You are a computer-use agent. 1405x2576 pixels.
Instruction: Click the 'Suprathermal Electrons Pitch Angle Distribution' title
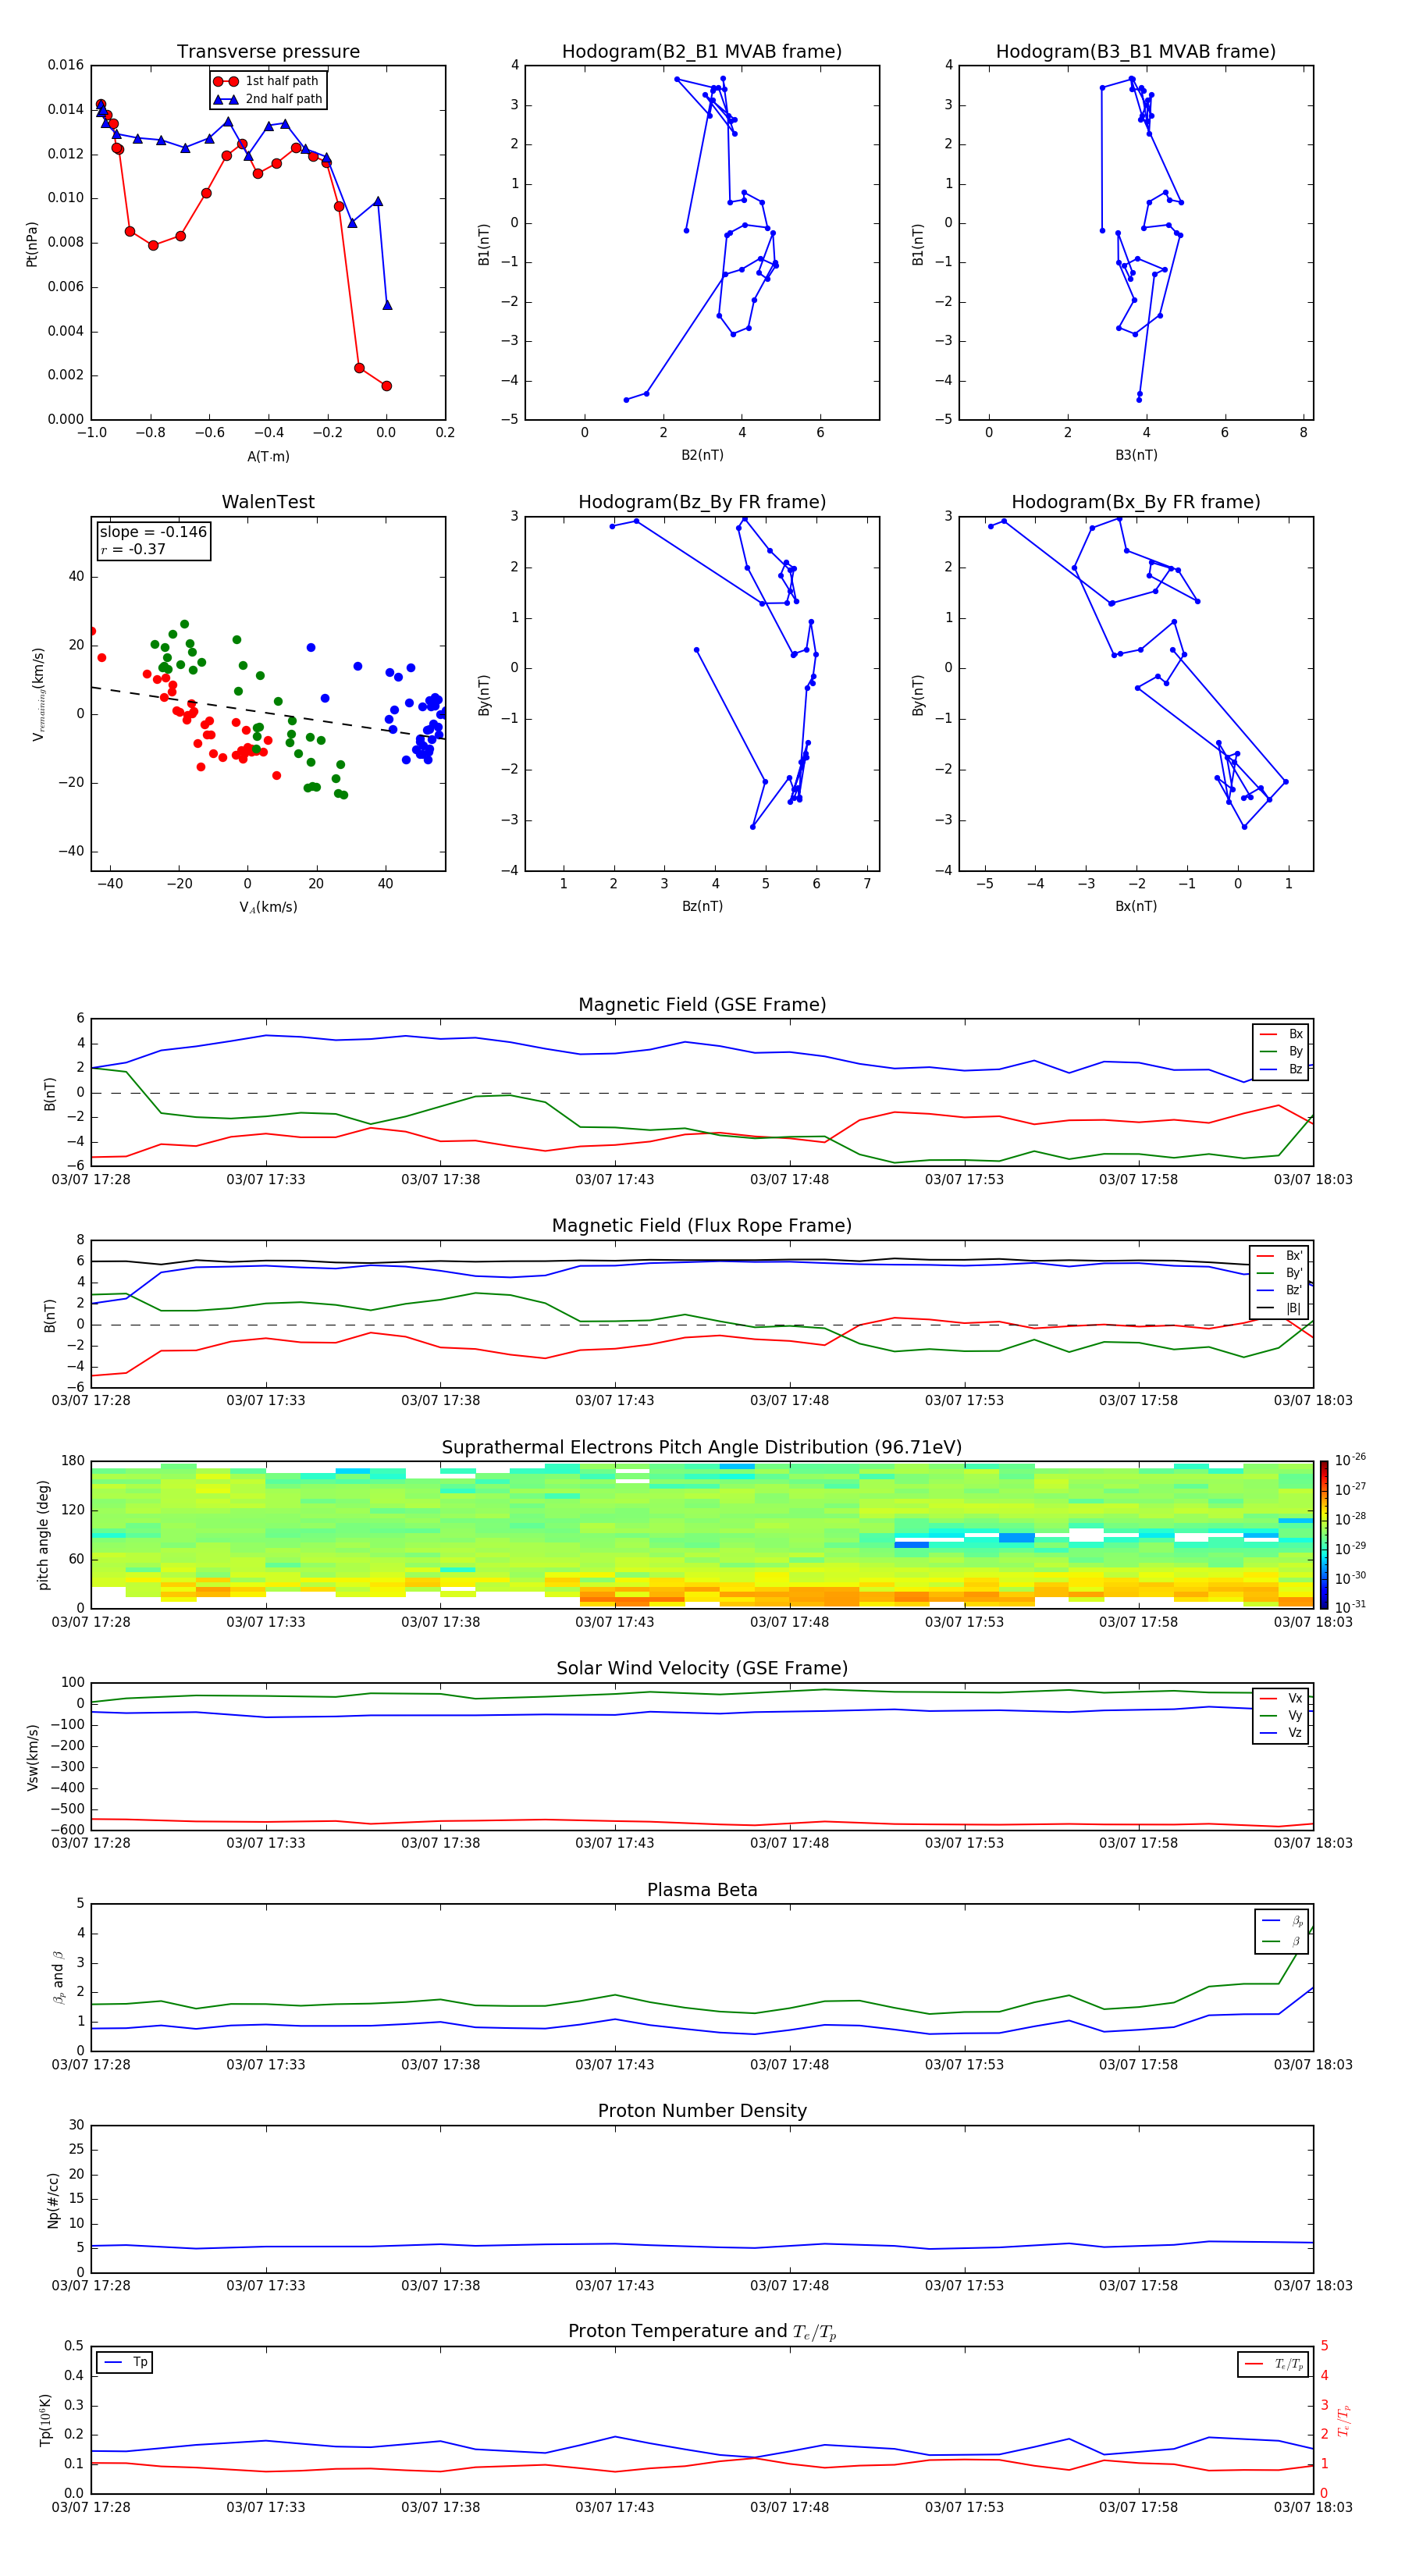(x=702, y=1448)
